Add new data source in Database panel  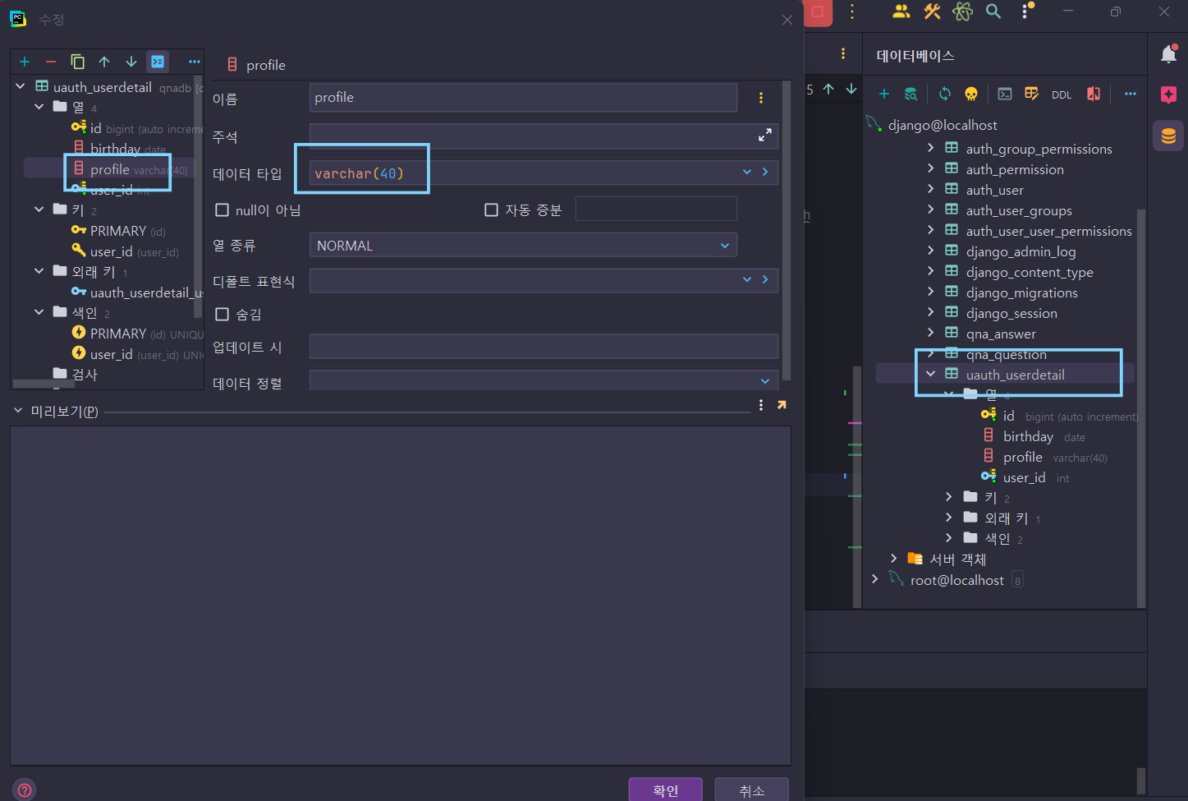[x=884, y=94]
